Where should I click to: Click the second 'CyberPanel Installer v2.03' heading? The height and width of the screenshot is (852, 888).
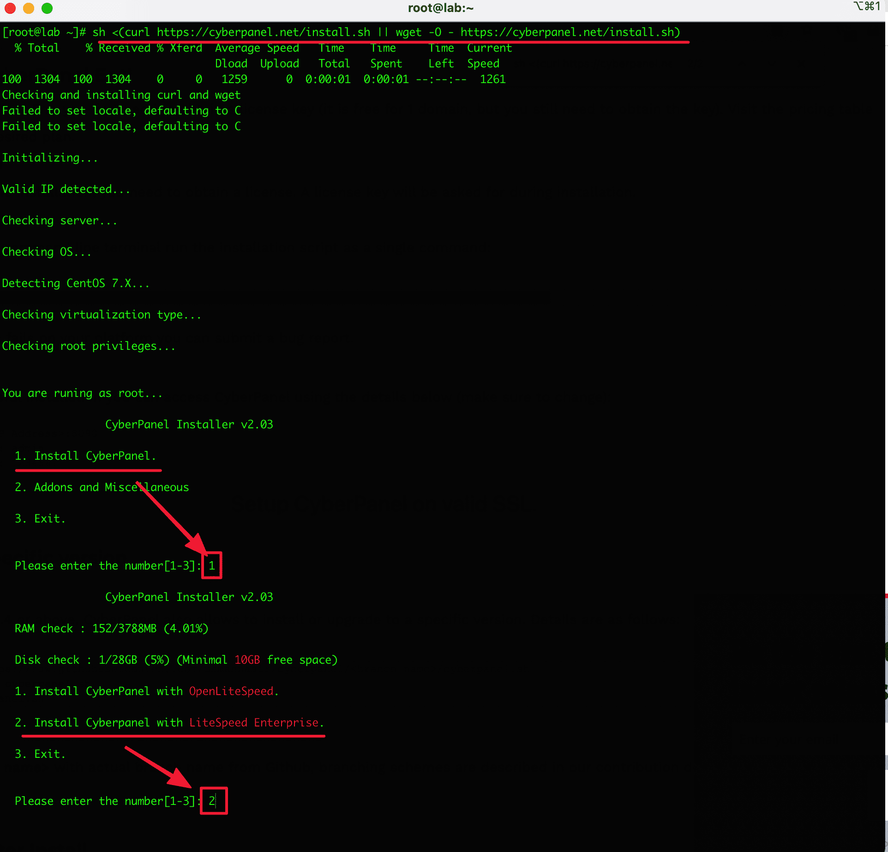[189, 597]
